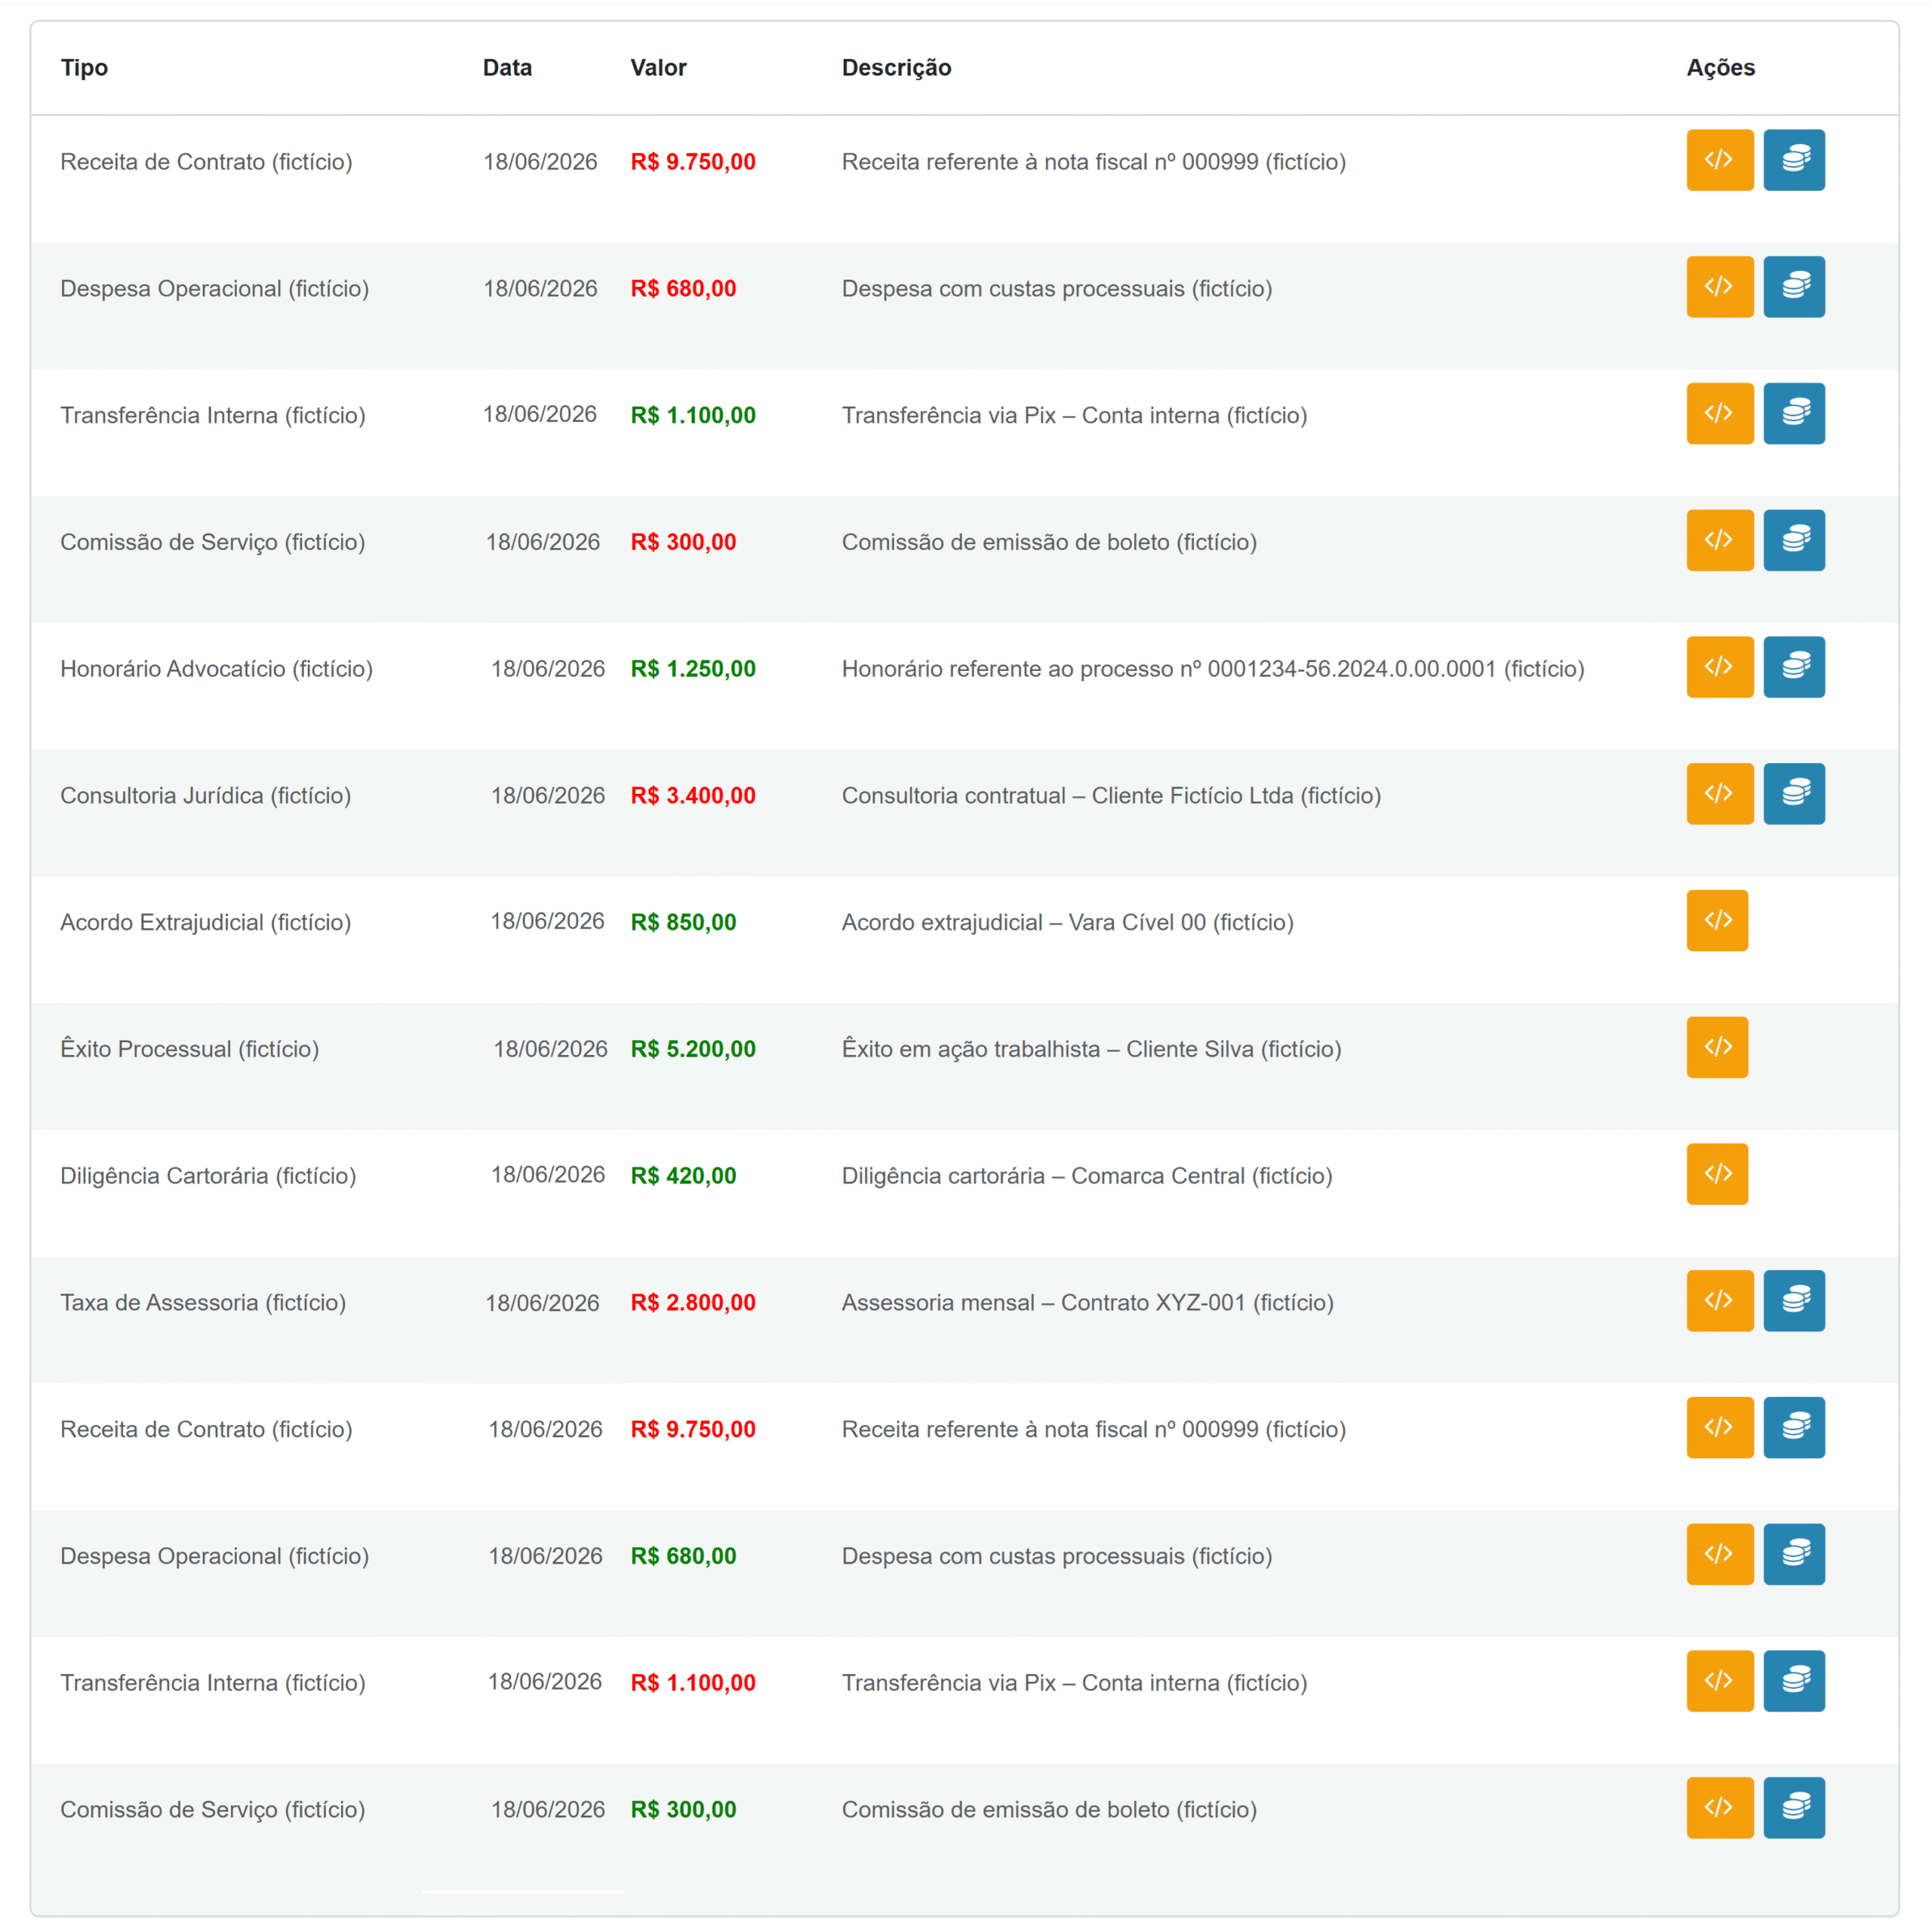Click the date in Taxa de Assessoria row

coord(542,1303)
